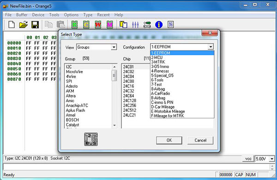277x180 pixels.
Task: Click the Copy toolbar icon
Action: tap(48, 24)
